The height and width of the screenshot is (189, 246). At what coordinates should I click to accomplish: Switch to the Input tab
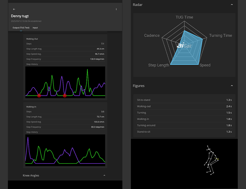[35, 28]
